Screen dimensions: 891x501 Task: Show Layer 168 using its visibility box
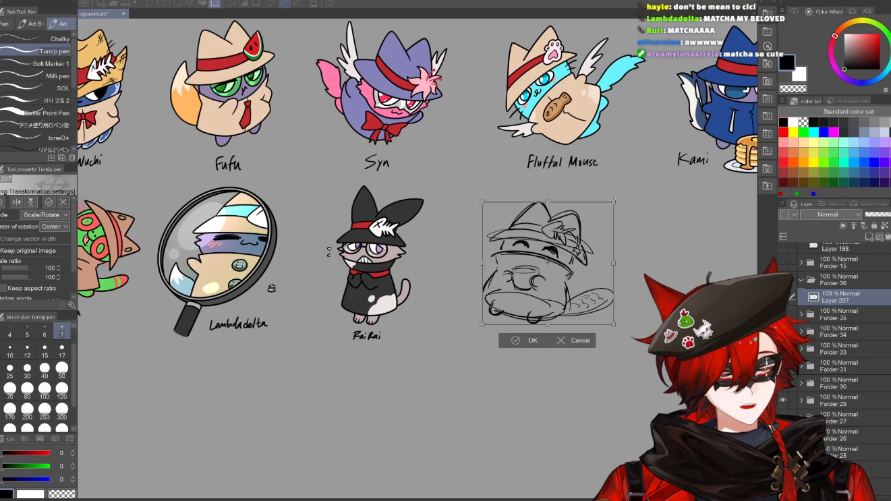pos(782,245)
